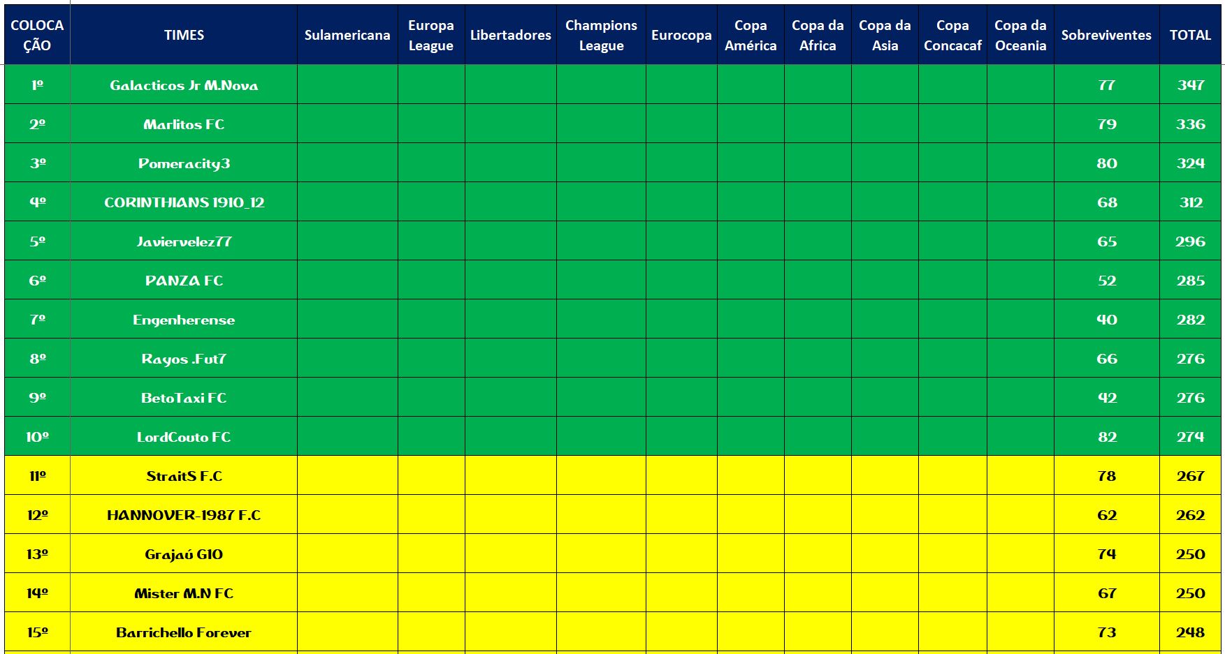The height and width of the screenshot is (654, 1225).
Task: Select the Sobreviventes column header
Action: point(1106,35)
